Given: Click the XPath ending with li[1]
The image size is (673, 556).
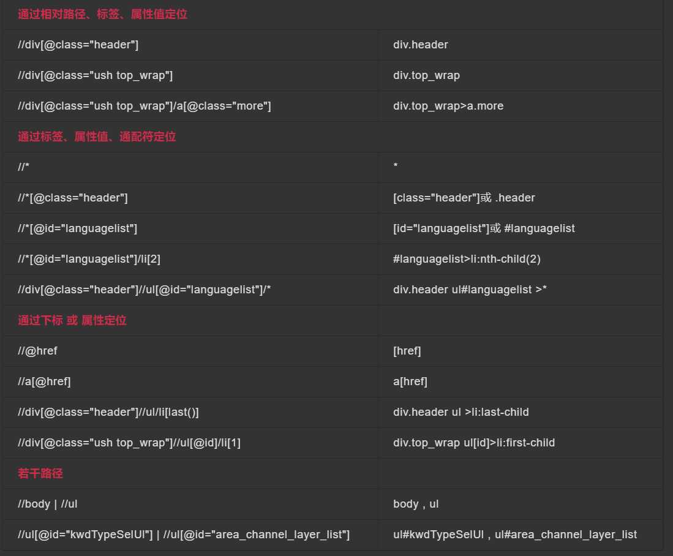Looking at the screenshot, I should [129, 443].
